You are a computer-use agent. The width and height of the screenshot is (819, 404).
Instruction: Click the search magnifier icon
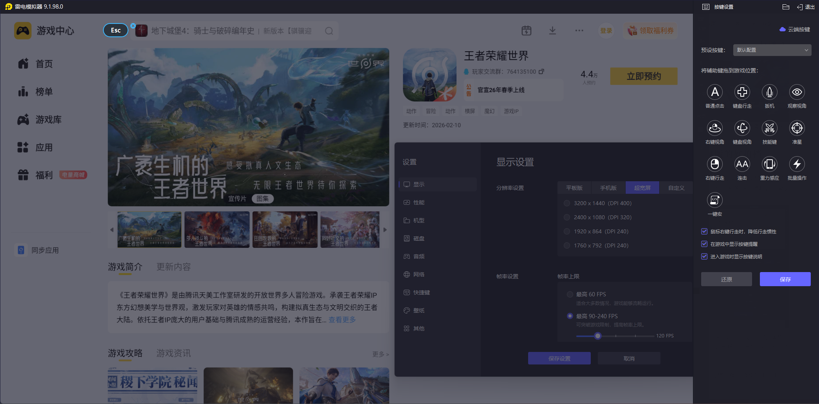(x=329, y=31)
